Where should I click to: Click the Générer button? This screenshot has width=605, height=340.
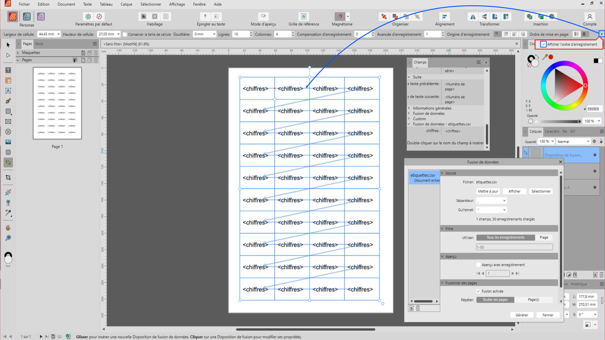coord(522,315)
